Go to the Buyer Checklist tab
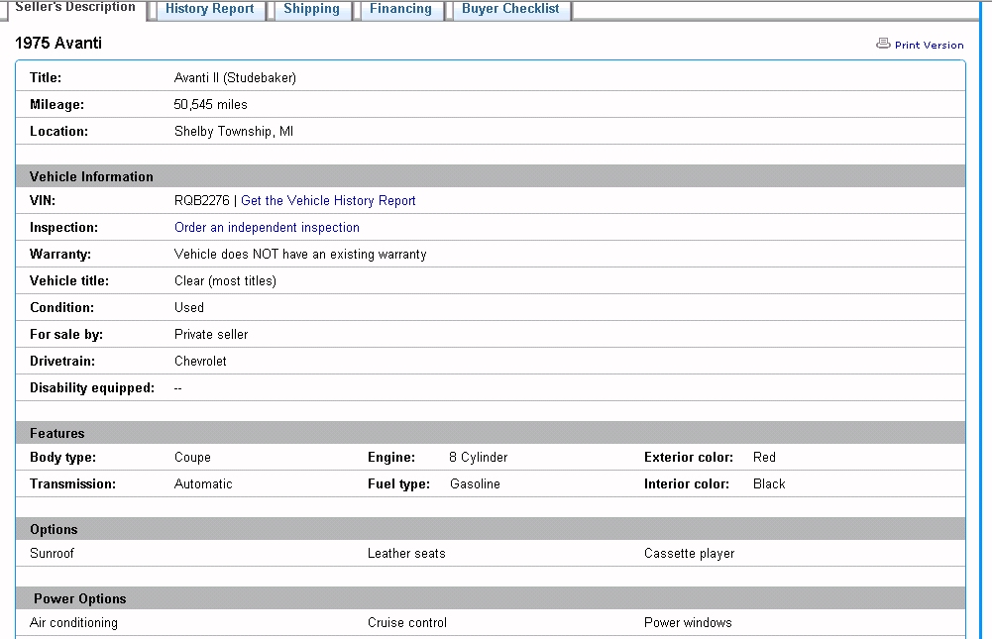The image size is (992, 639). [510, 9]
